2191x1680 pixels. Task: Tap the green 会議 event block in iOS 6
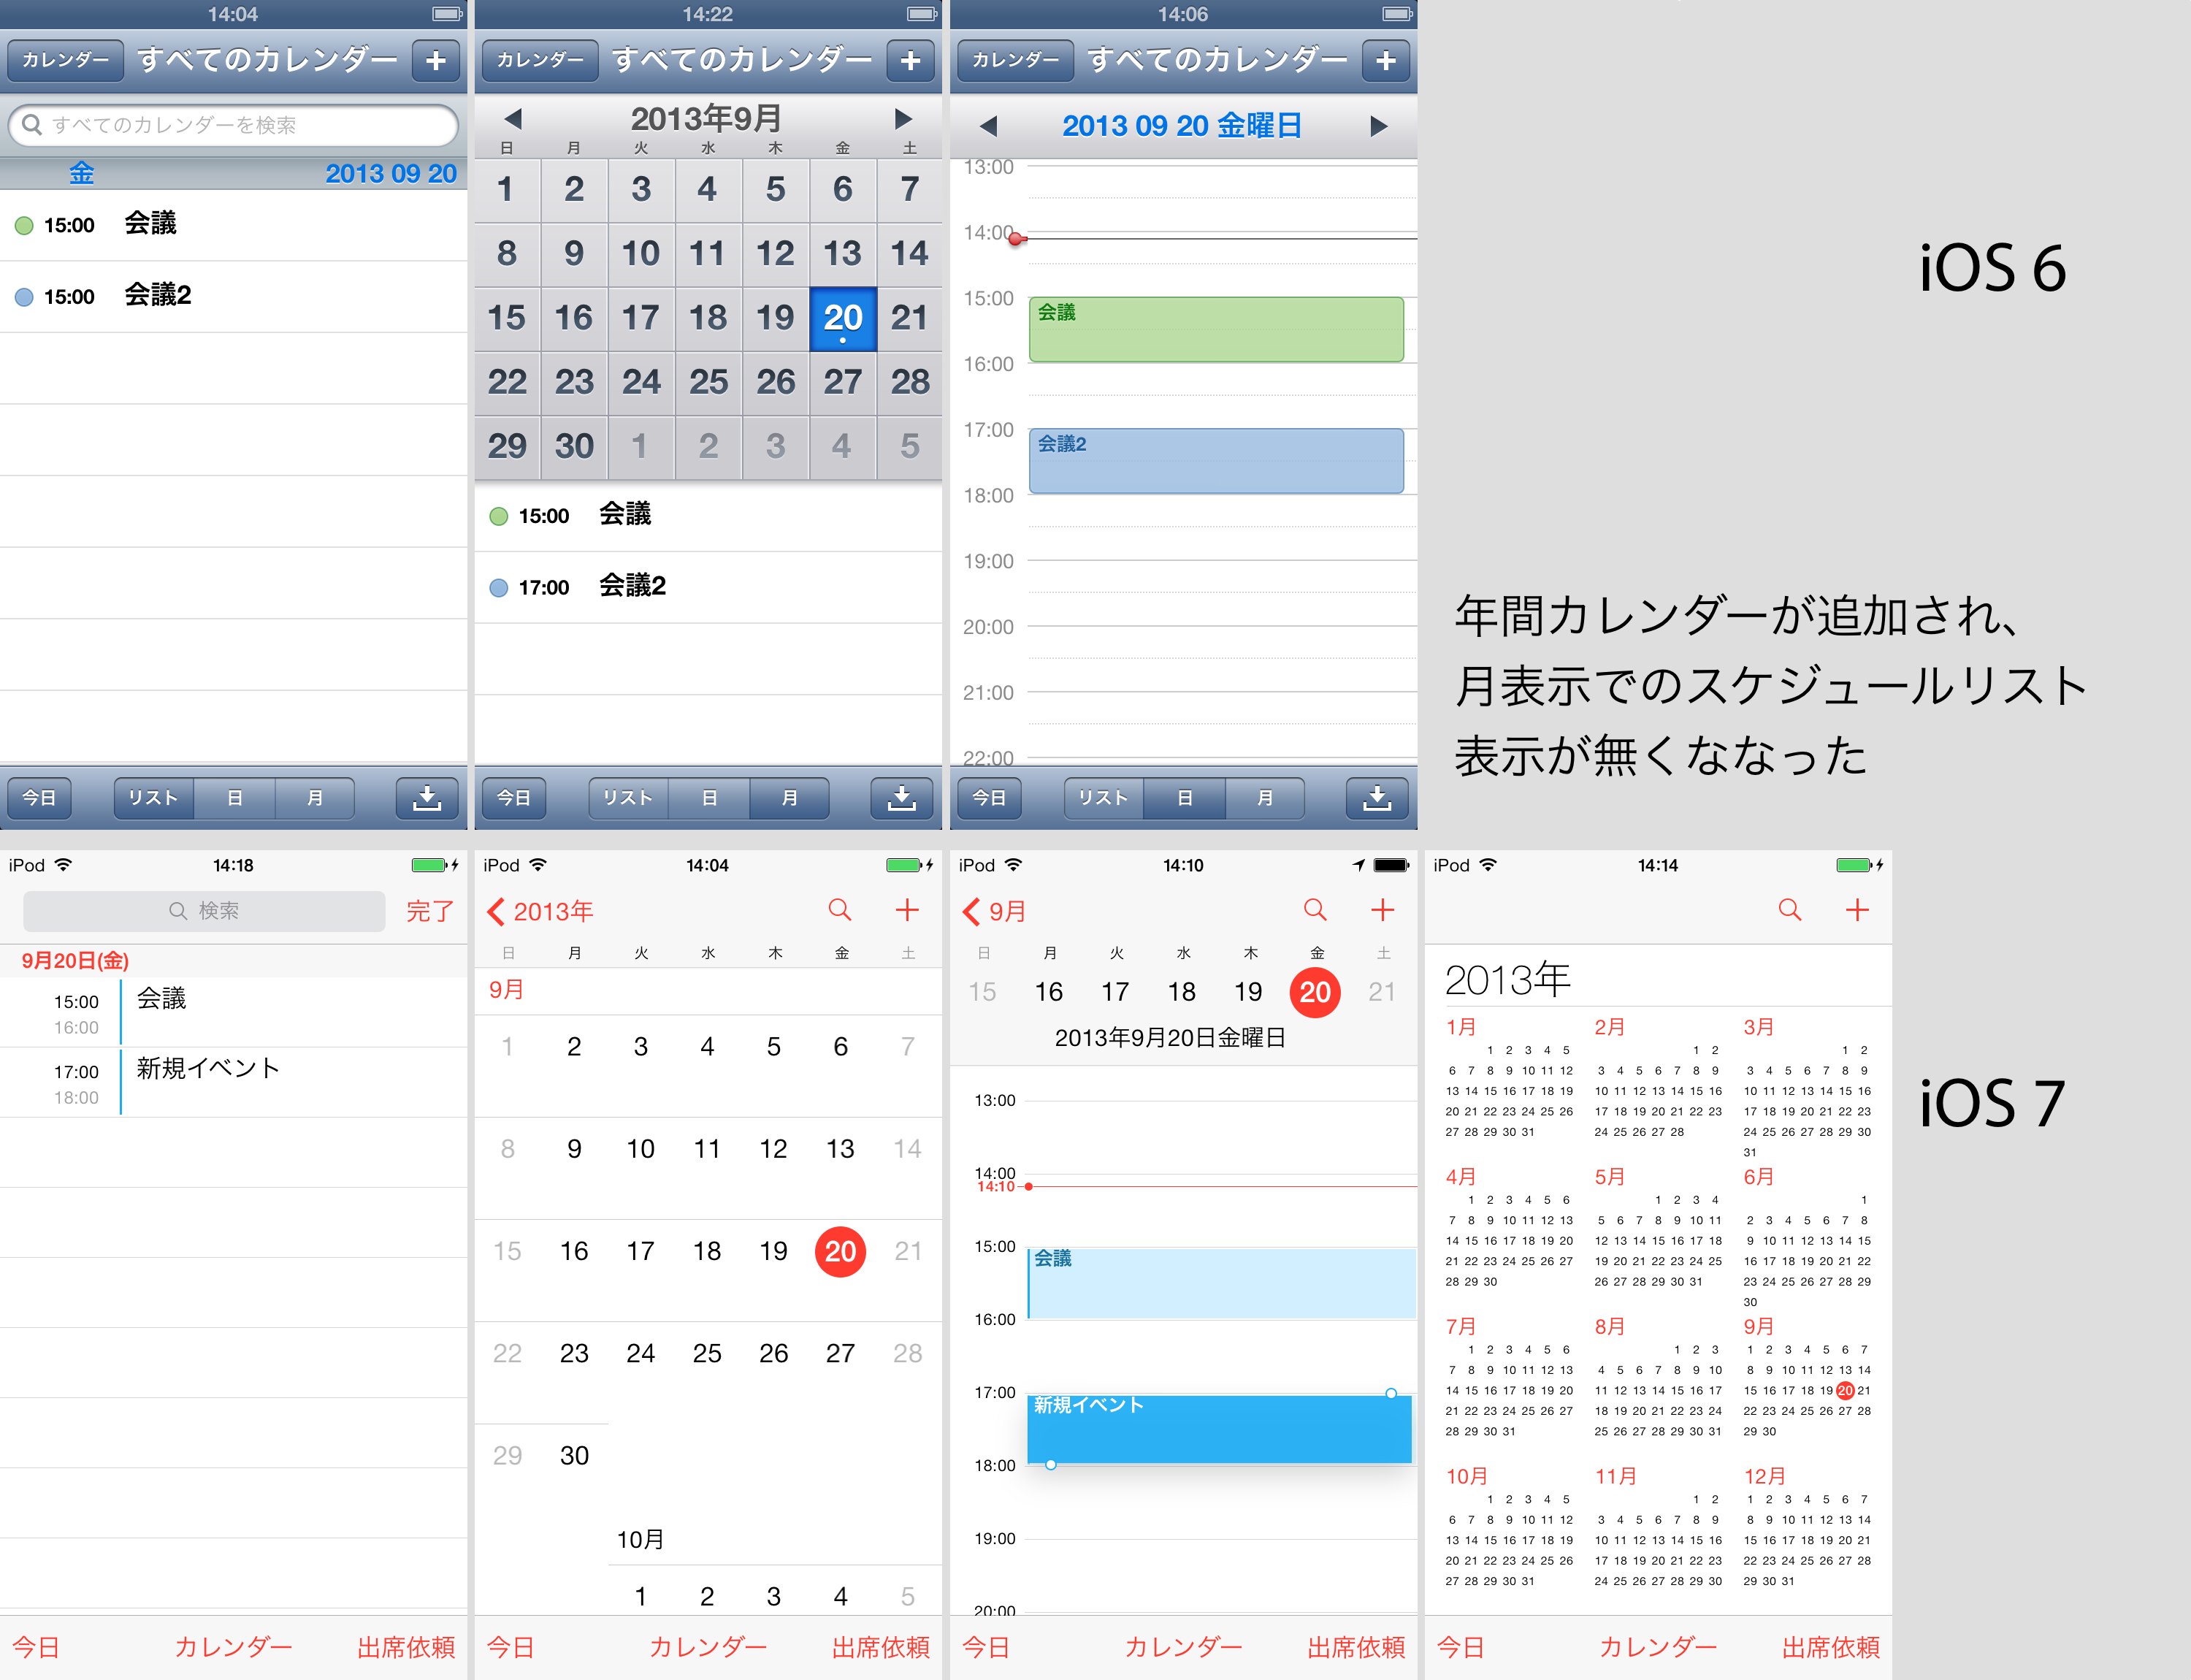[1215, 330]
